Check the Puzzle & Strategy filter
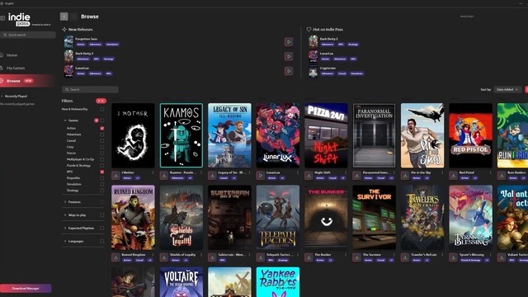Image resolution: width=528 pixels, height=297 pixels. (102, 165)
